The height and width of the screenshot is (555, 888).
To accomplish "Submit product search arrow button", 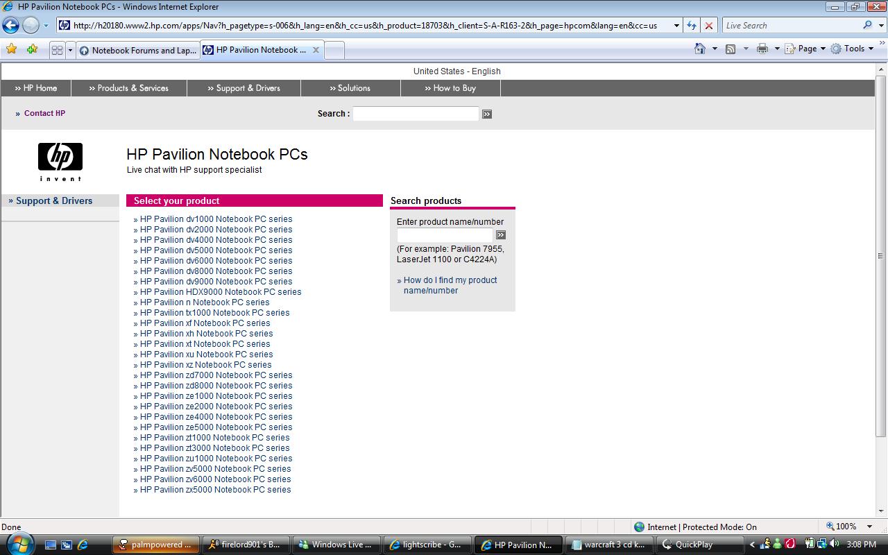I will point(501,235).
